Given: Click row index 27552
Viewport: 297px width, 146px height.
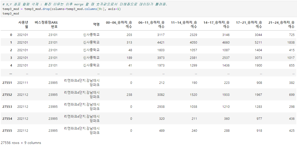Looking at the screenshot, I should click(x=7, y=95).
